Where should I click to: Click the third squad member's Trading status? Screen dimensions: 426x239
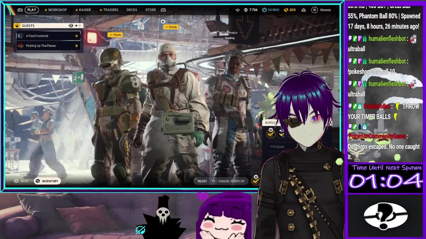pos(230,38)
